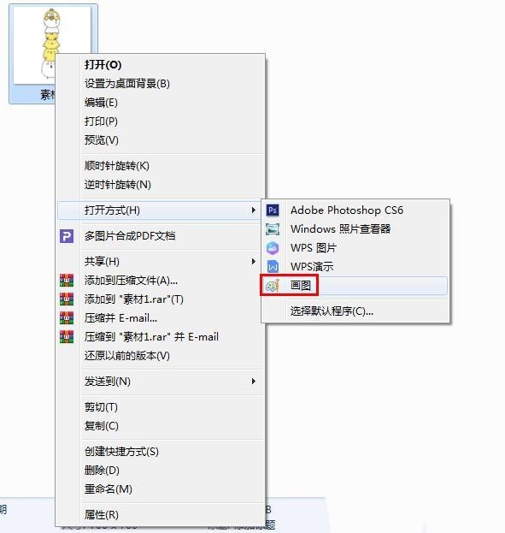Select 复制(C) to copy the file
Screen dimensions: 505x533
[x=160, y=426]
